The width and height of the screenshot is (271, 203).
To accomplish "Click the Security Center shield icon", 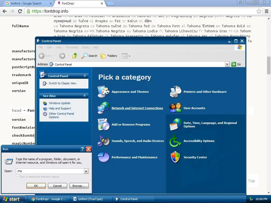I will click(175, 157).
